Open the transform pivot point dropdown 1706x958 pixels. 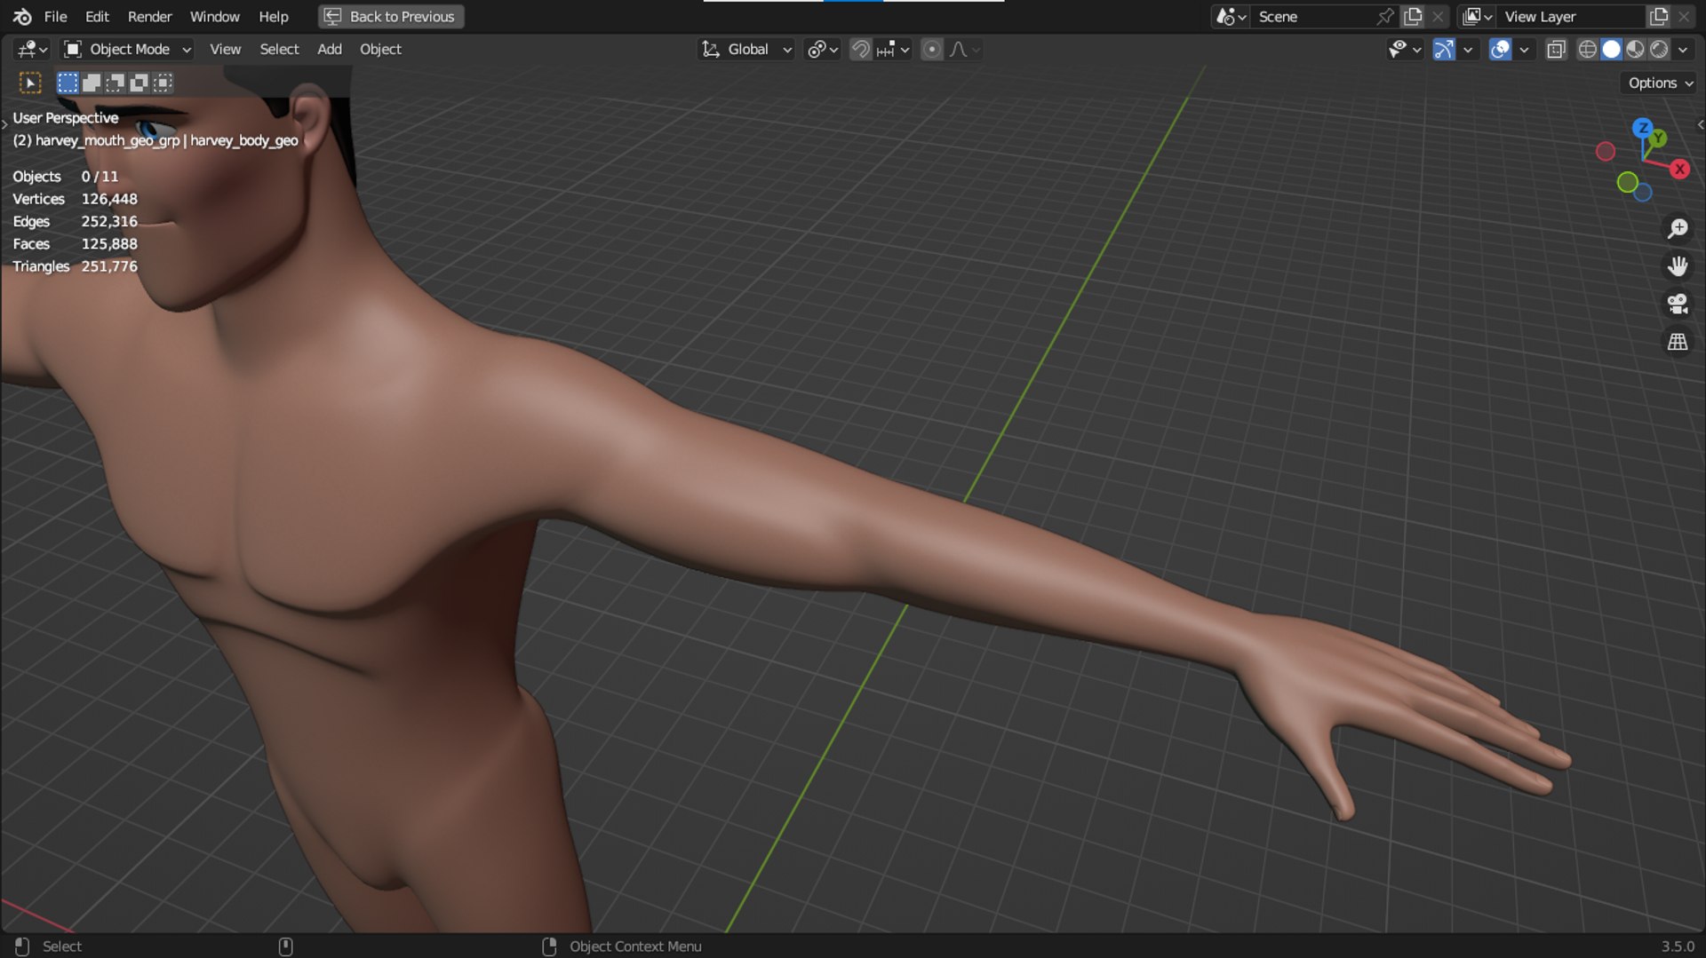(x=823, y=50)
